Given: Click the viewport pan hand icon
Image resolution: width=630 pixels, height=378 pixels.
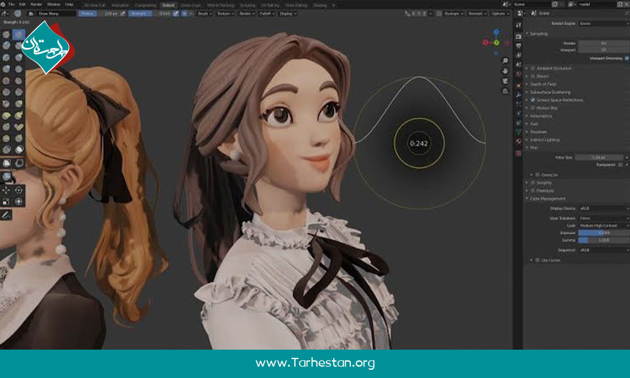Looking at the screenshot, I should coord(505,71).
